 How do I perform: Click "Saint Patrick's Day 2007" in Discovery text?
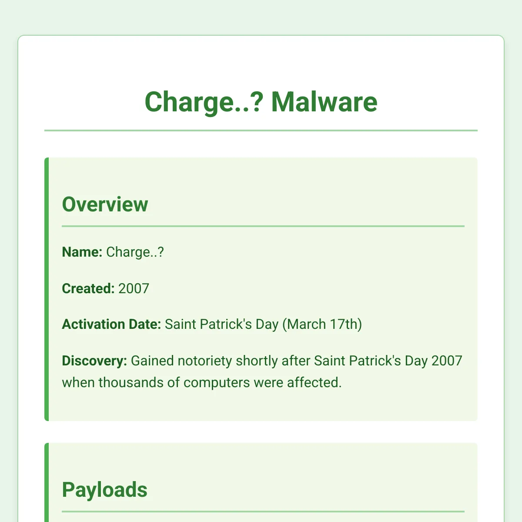click(x=388, y=361)
